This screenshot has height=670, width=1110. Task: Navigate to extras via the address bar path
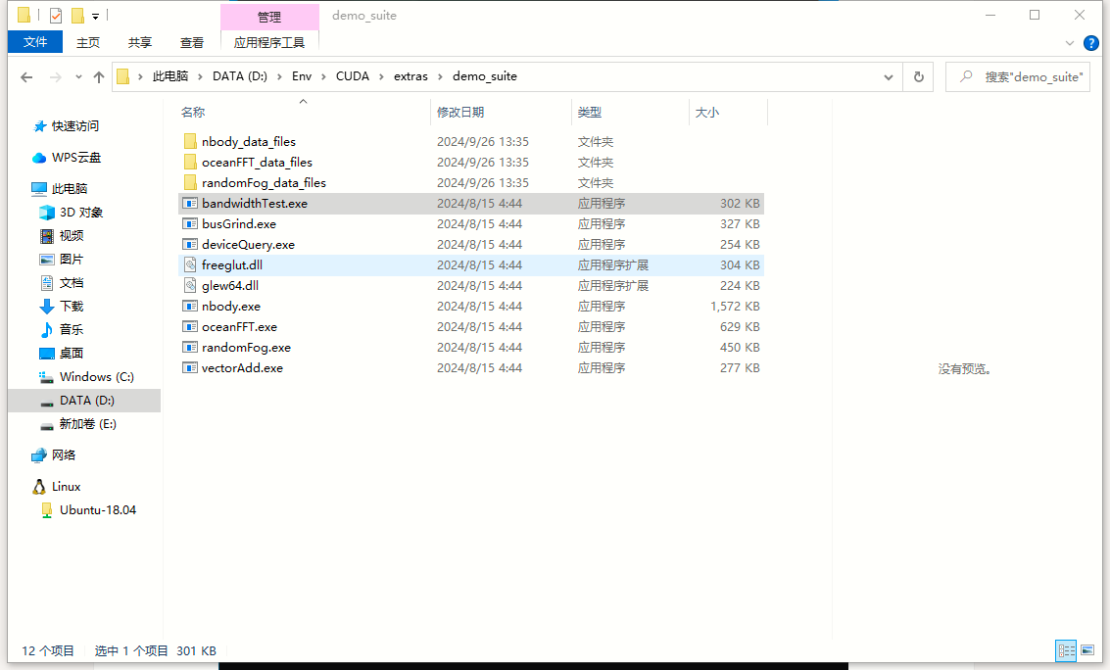[410, 76]
